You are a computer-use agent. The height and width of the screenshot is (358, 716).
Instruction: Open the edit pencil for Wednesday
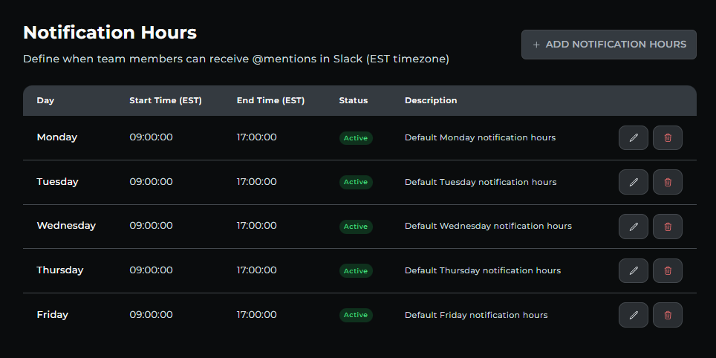633,227
